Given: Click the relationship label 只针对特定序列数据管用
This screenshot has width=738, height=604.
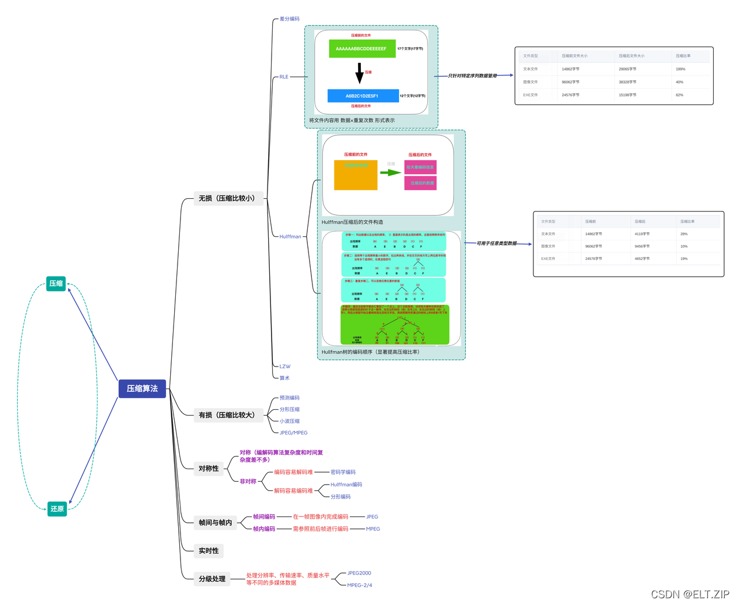Looking at the screenshot, I should (472, 75).
